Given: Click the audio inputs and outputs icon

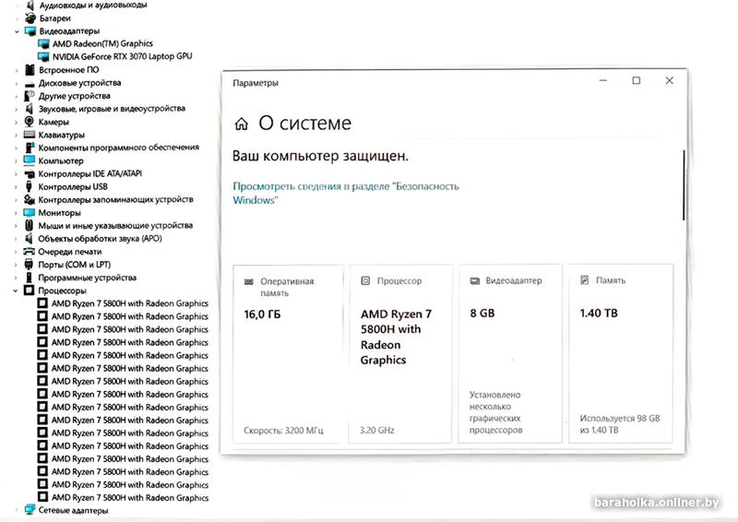Looking at the screenshot, I should 30,6.
